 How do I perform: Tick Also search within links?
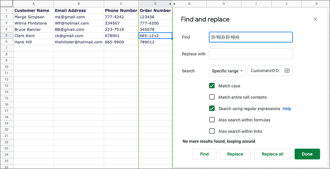(212, 131)
